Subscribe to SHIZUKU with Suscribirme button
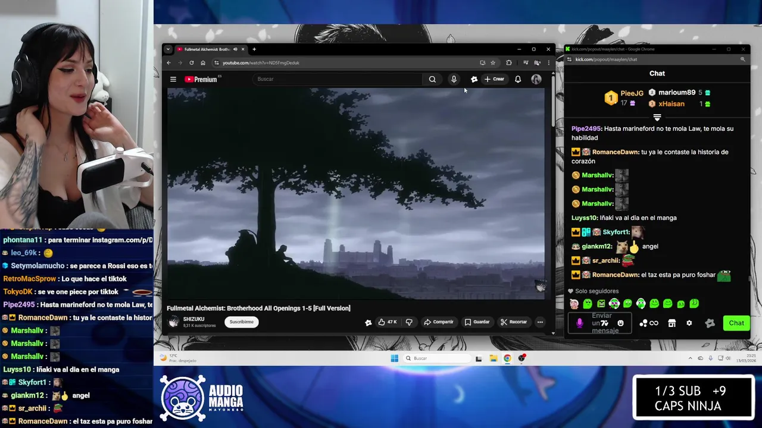Screen dimensions: 762x428 click(241, 322)
